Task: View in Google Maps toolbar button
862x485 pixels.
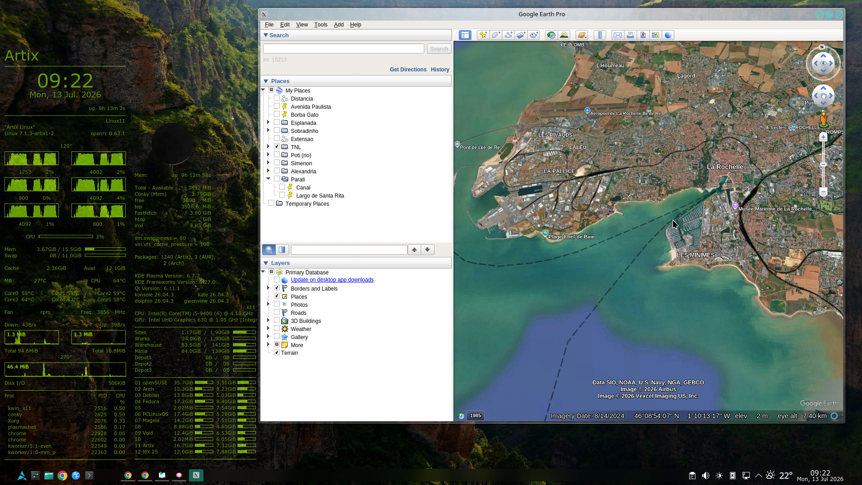Action: (x=655, y=35)
